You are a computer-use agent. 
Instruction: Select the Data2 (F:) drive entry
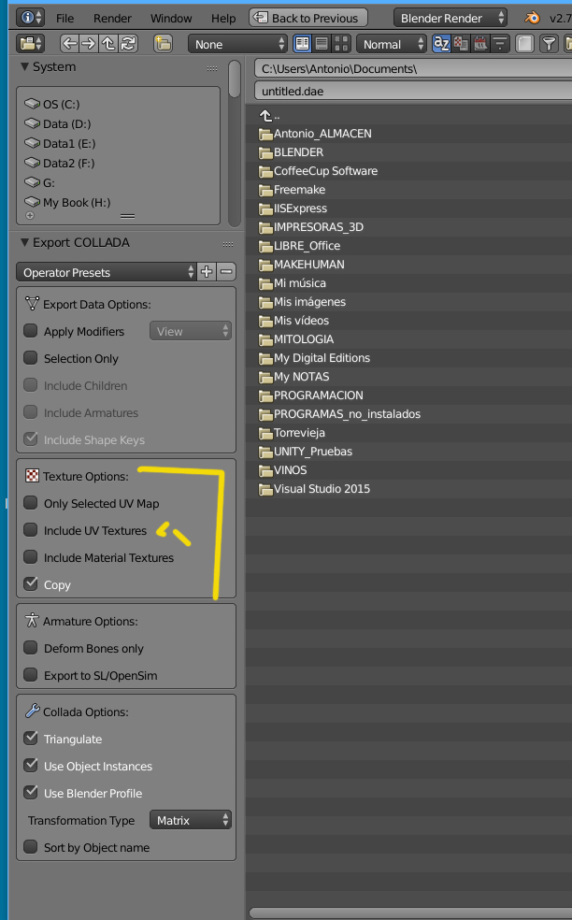(x=60, y=163)
